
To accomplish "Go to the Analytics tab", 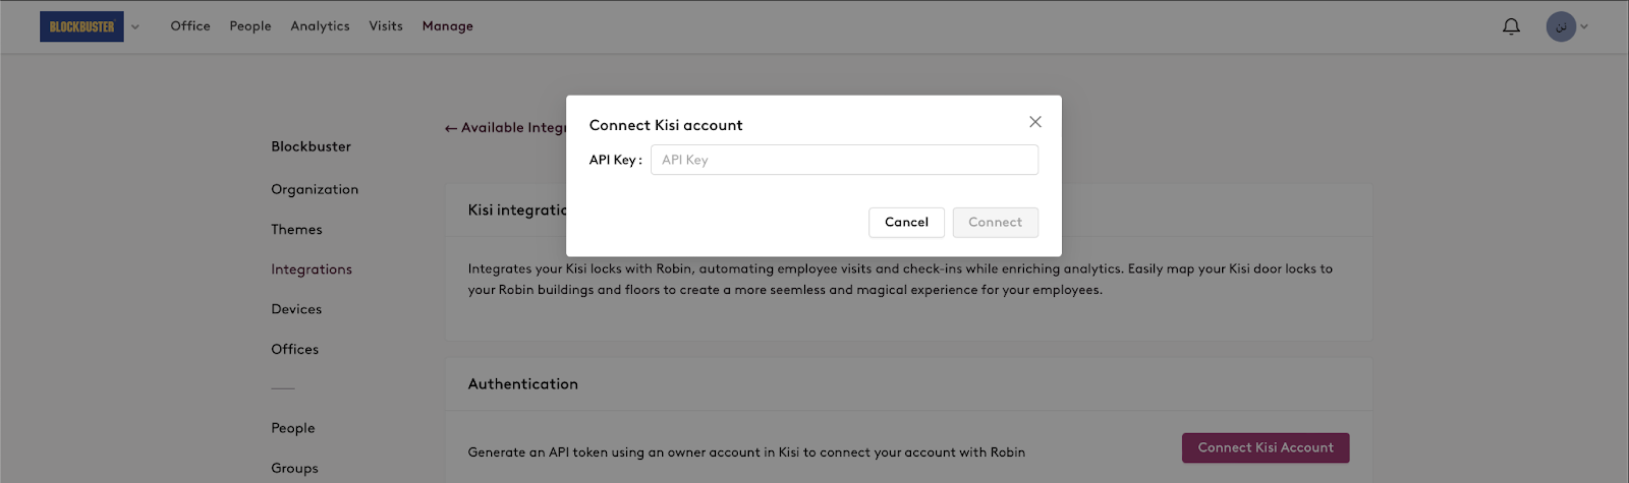I will click(320, 26).
